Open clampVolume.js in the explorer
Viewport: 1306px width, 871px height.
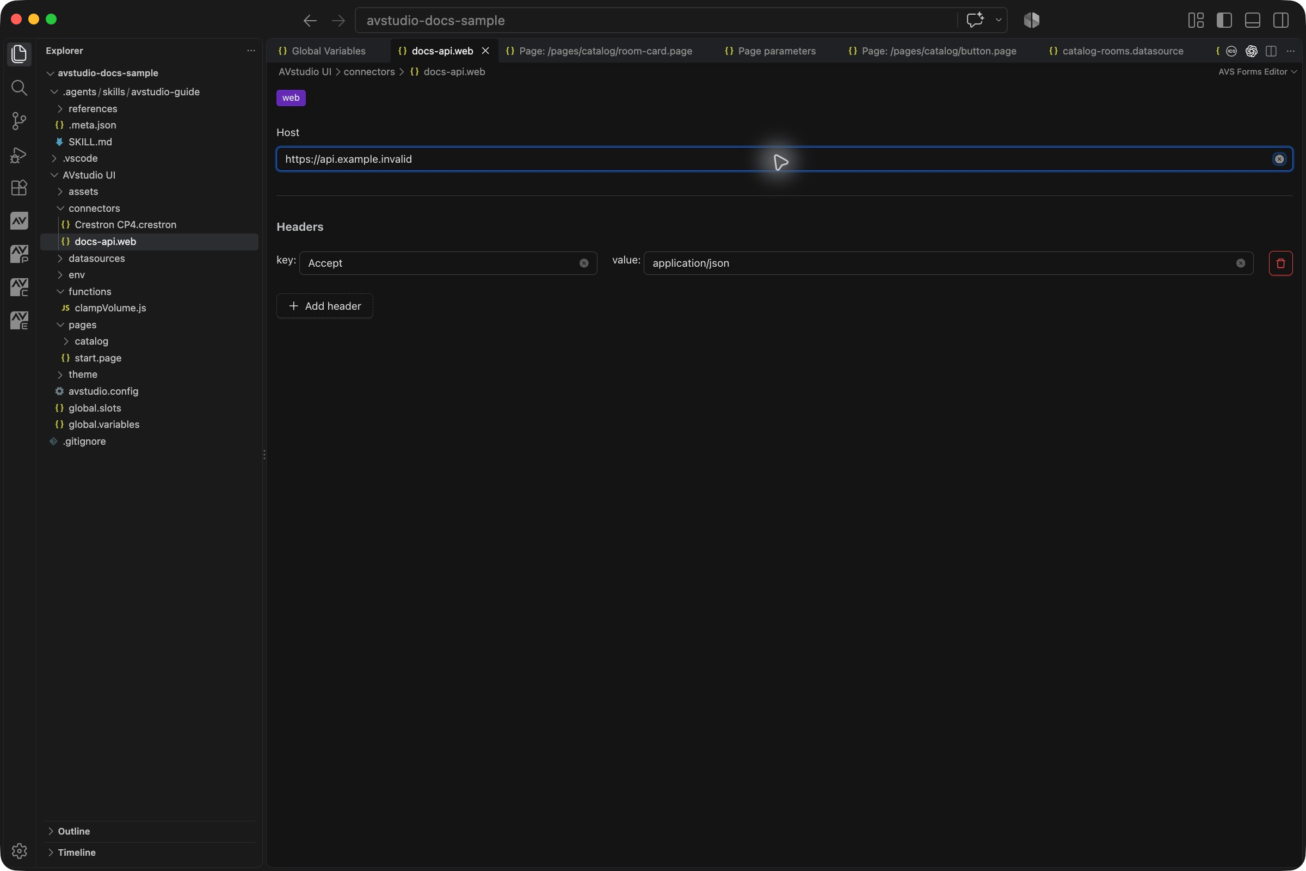point(110,308)
